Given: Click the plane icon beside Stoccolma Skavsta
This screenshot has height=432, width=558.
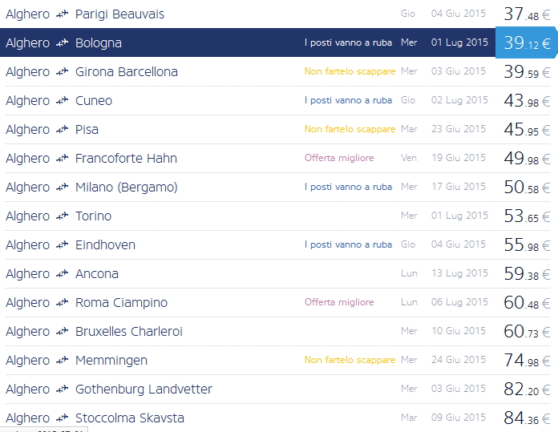Looking at the screenshot, I should (x=62, y=418).
